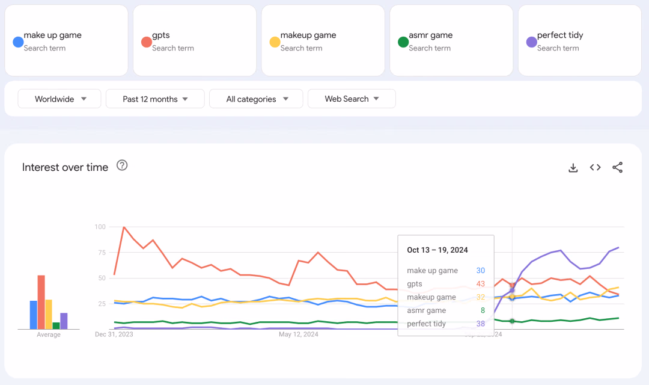Click the yellow dot of makeup game
Viewport: 649px width, 385px height.
coord(275,42)
